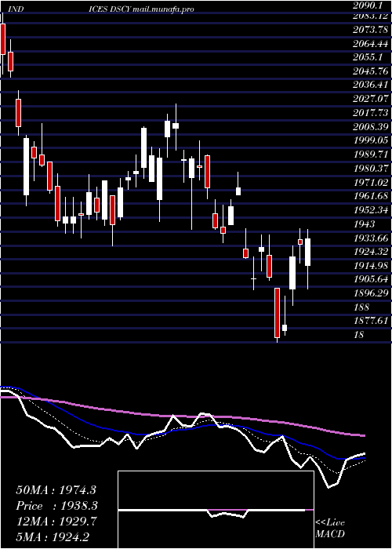Click the 50MA : 1974.3 readout

click(x=56, y=490)
